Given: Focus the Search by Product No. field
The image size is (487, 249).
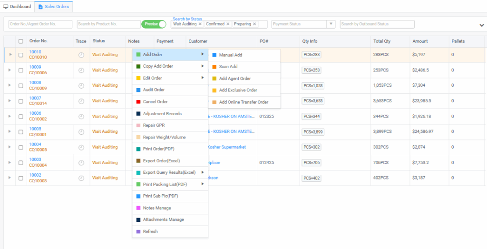Looking at the screenshot, I should pyautogui.click(x=108, y=24).
